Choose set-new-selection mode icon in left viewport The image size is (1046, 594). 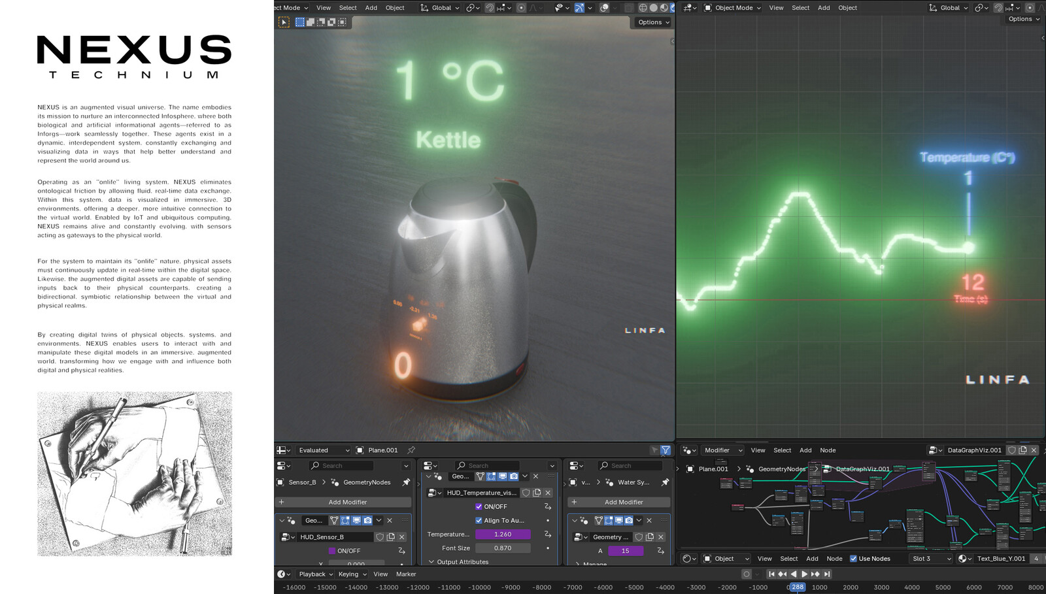[300, 22]
